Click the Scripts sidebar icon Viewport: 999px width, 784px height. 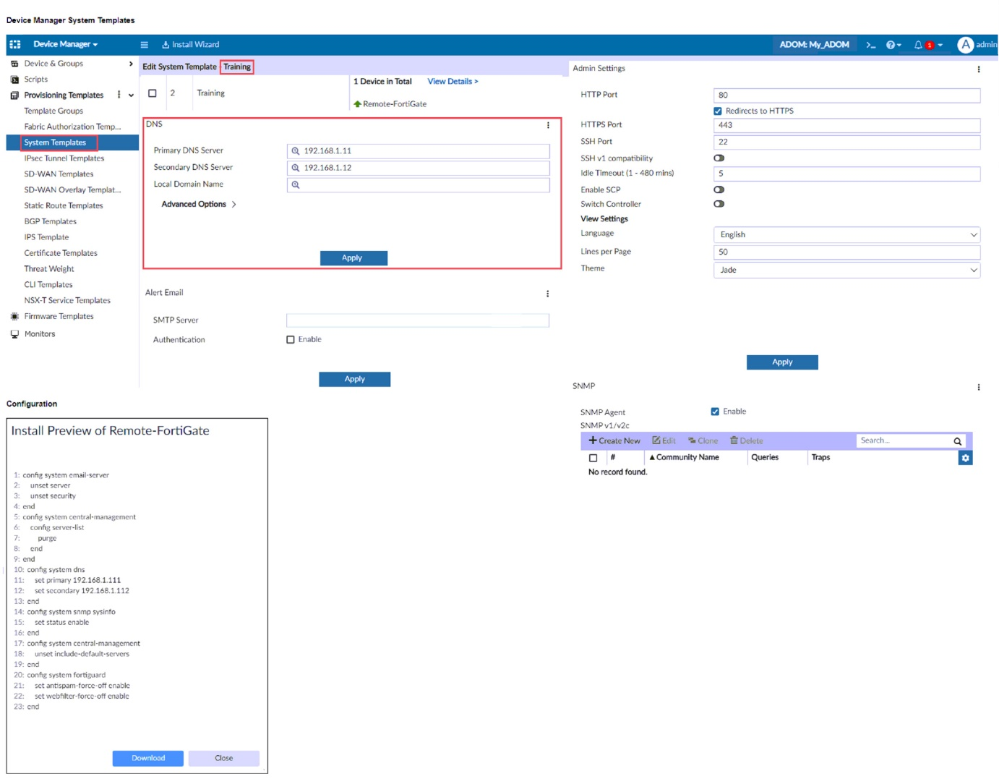(14, 80)
